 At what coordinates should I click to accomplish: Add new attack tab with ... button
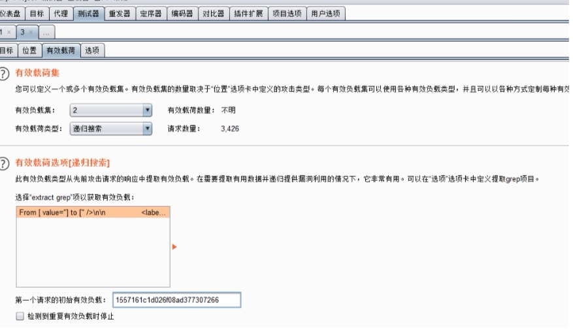(x=46, y=33)
